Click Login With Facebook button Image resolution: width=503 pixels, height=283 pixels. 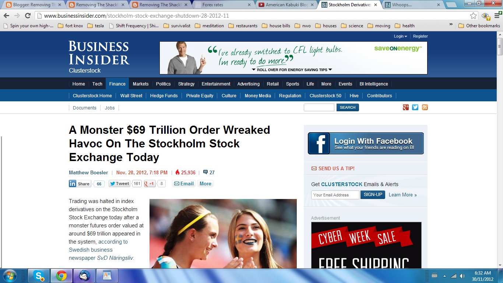[366, 143]
